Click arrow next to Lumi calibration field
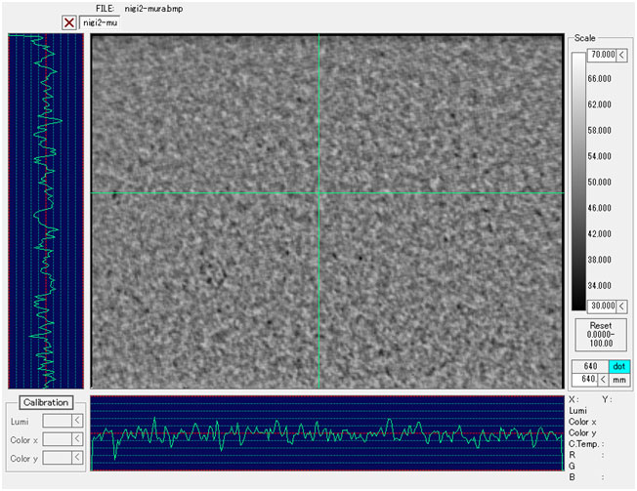This screenshot has height=491, width=637. pyautogui.click(x=78, y=421)
